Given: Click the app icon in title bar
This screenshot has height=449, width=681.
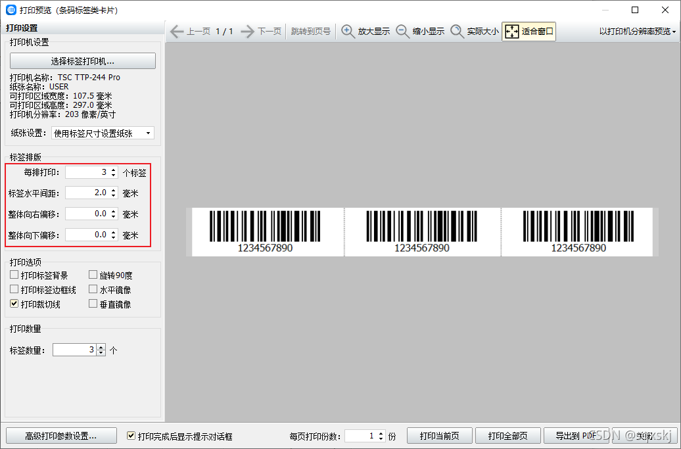Looking at the screenshot, I should [11, 10].
